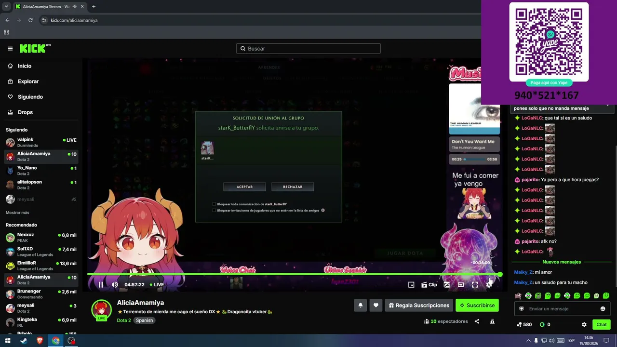Click the Spanish language tag

pos(144,320)
